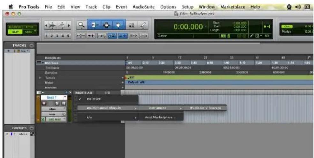314x158 pixels.
Task: Click the MIDI vertical zoom icon
Action: [x=62, y=26]
